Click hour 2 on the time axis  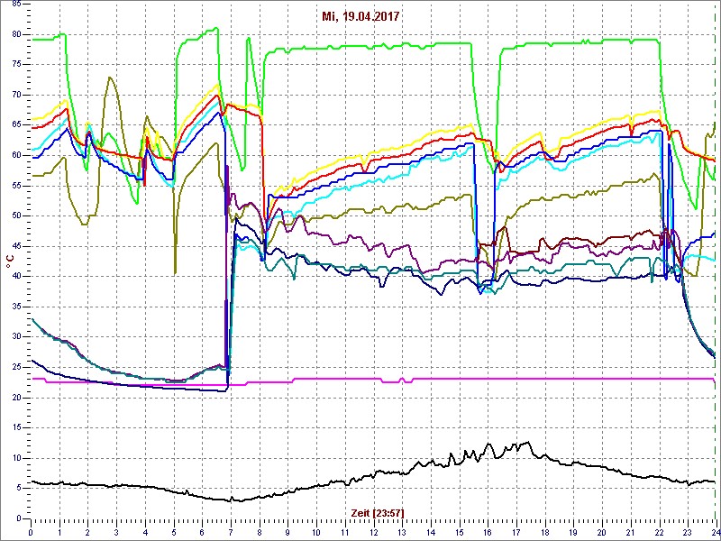87,530
